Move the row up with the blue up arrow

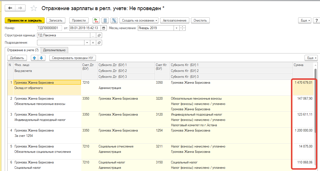tap(34, 58)
